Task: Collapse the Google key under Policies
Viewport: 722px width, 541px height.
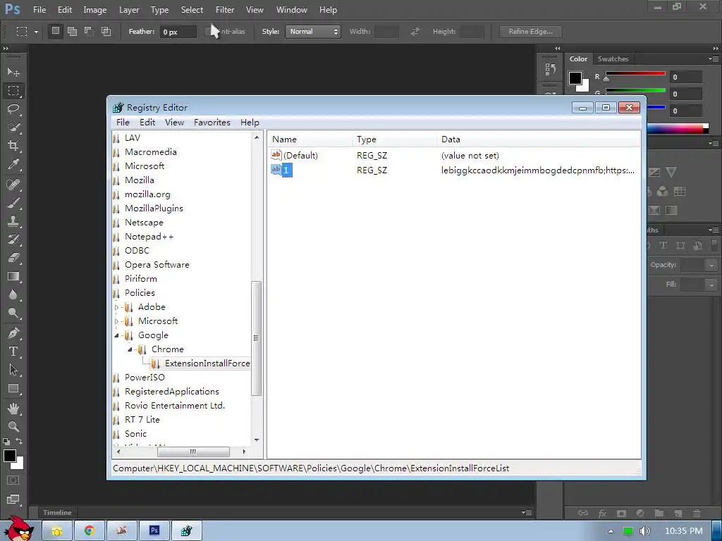Action: pos(116,335)
